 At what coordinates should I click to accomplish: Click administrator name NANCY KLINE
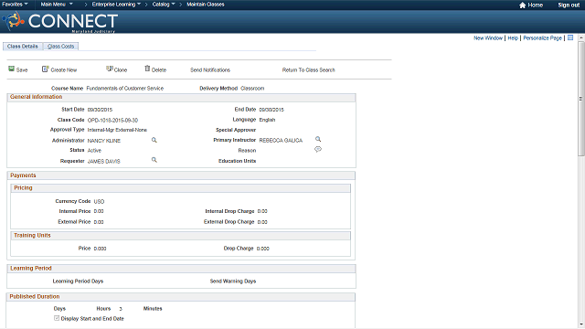coord(103,141)
